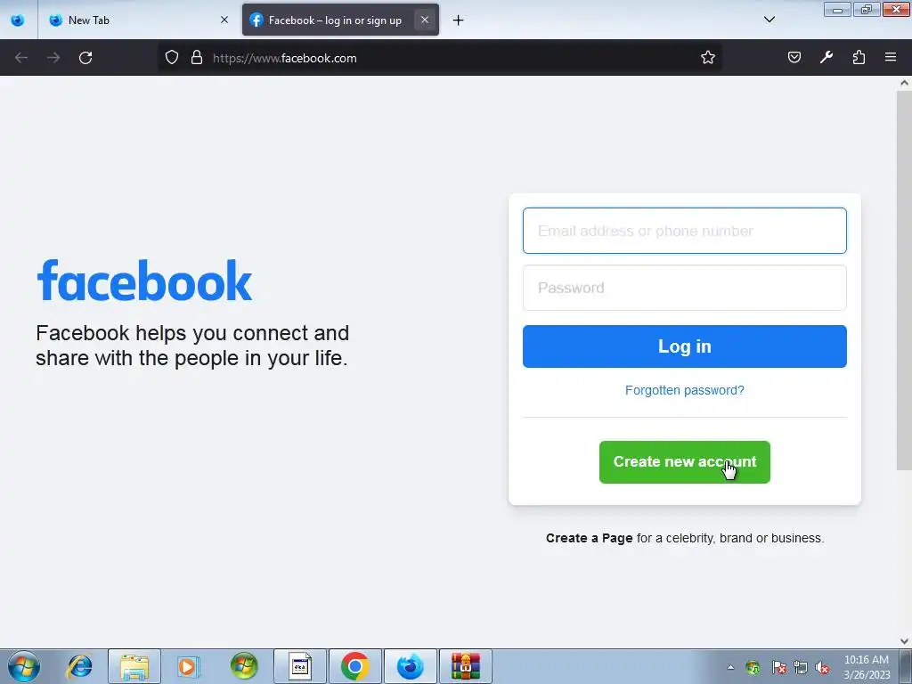The width and height of the screenshot is (912, 684).
Task: Show hidden system tray icons
Action: pos(730,667)
